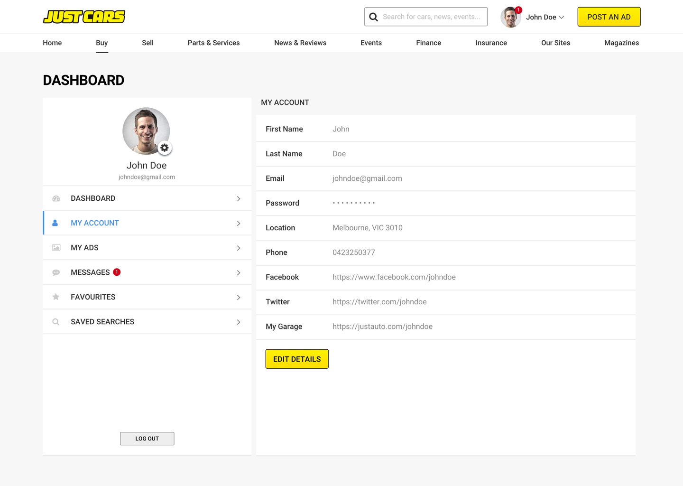Focus the search cars, news, events field

[432, 17]
